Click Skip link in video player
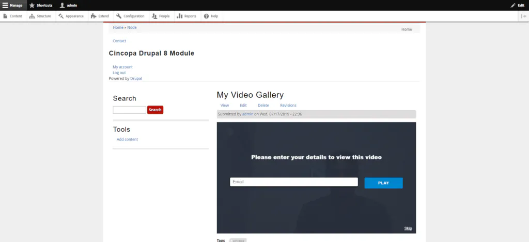The width and height of the screenshot is (529, 242). click(x=408, y=229)
